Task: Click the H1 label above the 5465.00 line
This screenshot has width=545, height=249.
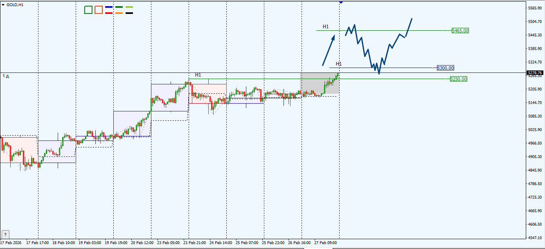Action: tap(326, 27)
